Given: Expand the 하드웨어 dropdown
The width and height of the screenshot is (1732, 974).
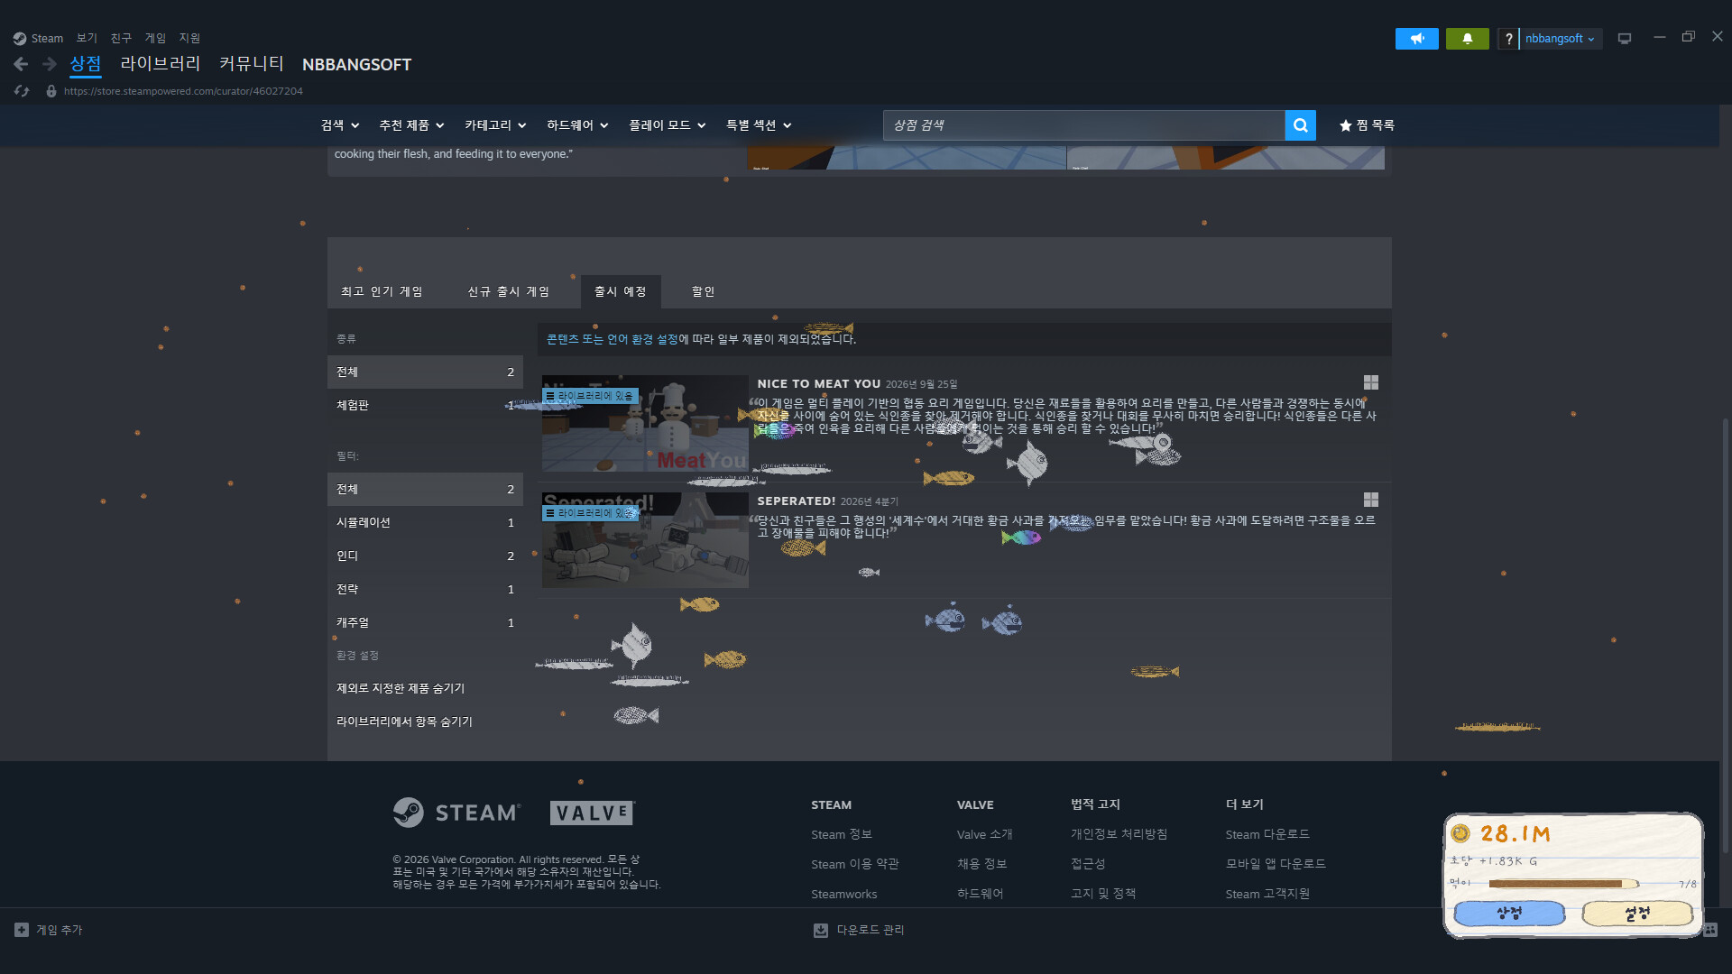Looking at the screenshot, I should point(577,125).
